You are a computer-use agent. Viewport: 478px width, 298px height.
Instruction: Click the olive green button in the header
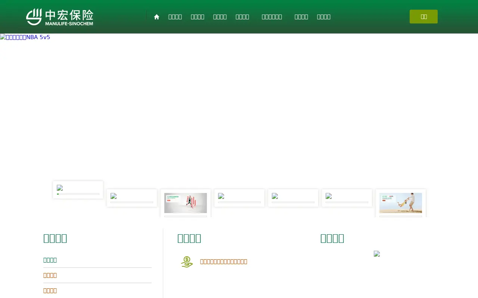pyautogui.click(x=423, y=17)
